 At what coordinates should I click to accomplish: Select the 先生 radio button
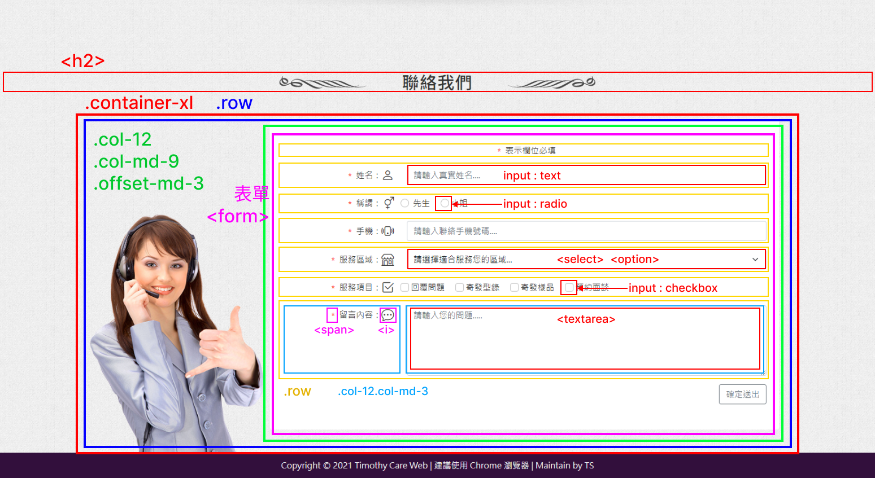(404, 203)
